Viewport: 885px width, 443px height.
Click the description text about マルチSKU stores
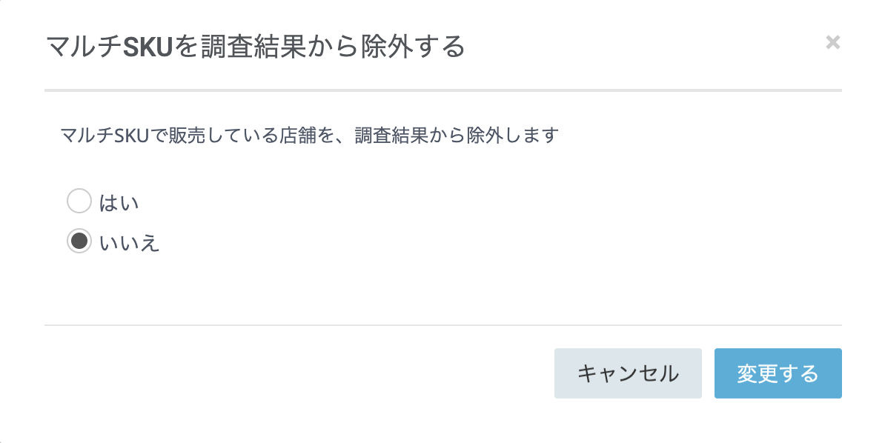(308, 136)
